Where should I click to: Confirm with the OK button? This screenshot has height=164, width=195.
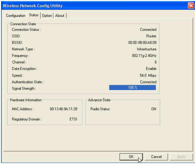131,157
